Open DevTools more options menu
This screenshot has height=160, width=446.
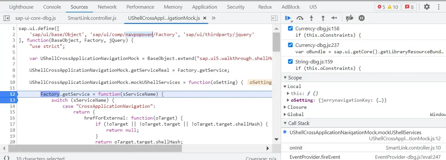tap(439, 7)
